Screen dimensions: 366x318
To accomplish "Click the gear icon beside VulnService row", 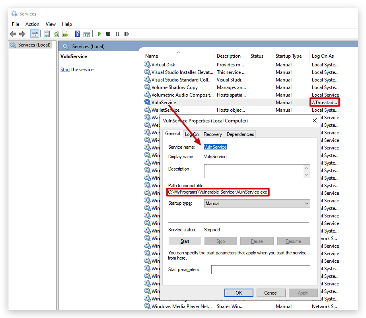I will tap(147, 102).
